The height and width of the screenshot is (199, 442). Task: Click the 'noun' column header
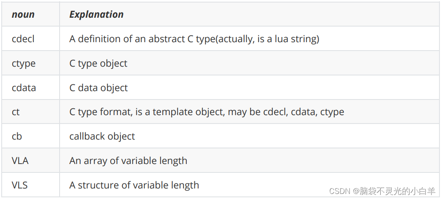[23, 14]
